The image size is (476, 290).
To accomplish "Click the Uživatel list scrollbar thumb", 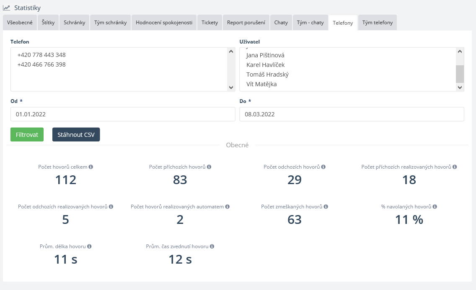I will (x=460, y=74).
